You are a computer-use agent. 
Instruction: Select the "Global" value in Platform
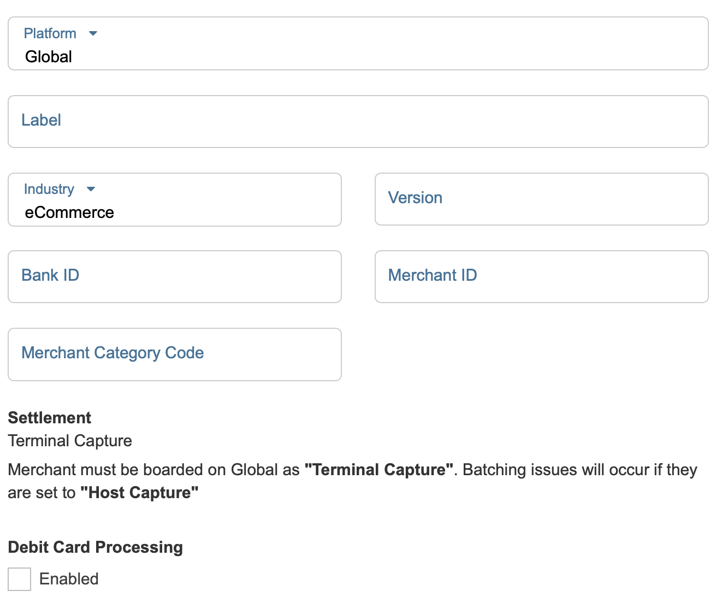49,57
